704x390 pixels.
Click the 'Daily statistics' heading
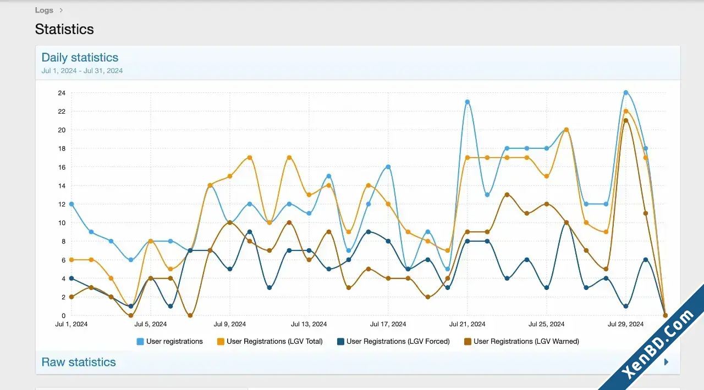[x=80, y=57]
